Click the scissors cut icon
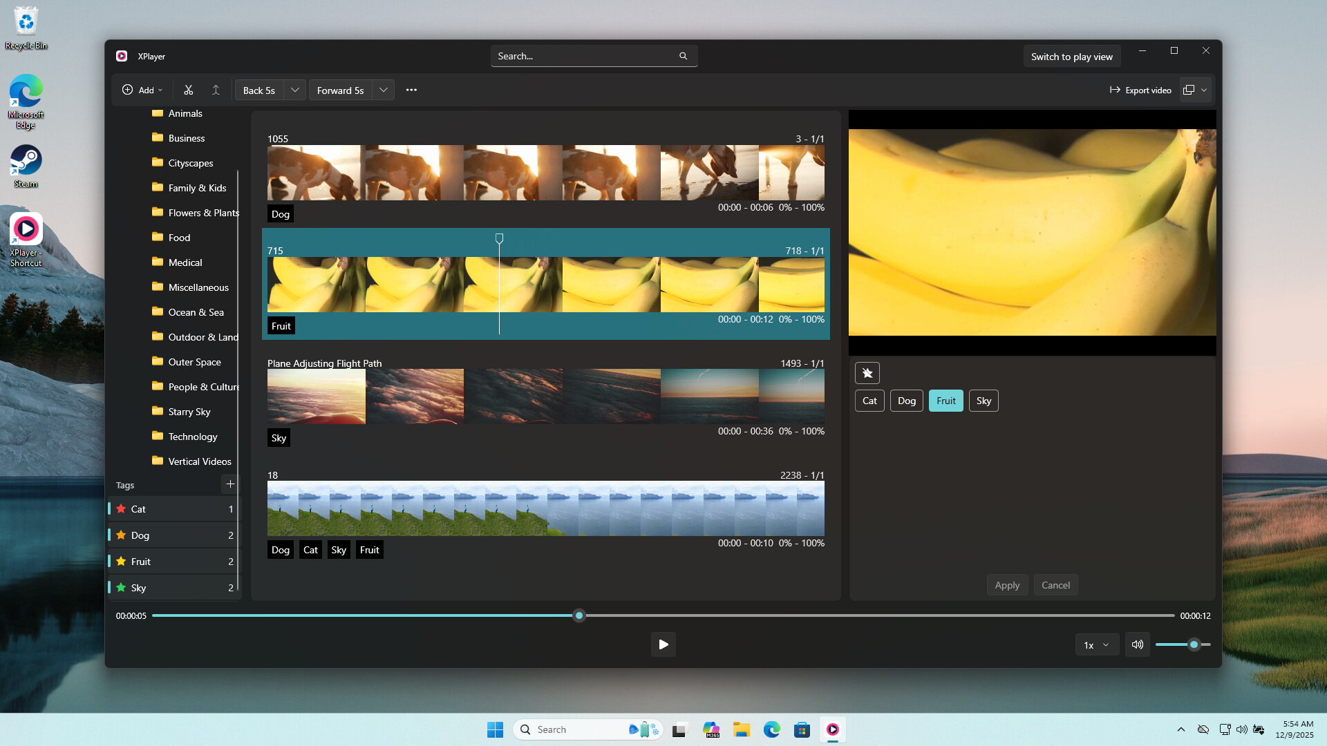The image size is (1327, 746). pos(188,90)
